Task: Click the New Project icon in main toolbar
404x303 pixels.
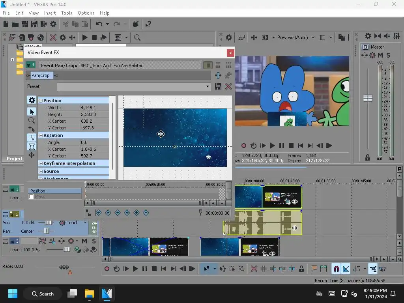Action: pos(6,24)
